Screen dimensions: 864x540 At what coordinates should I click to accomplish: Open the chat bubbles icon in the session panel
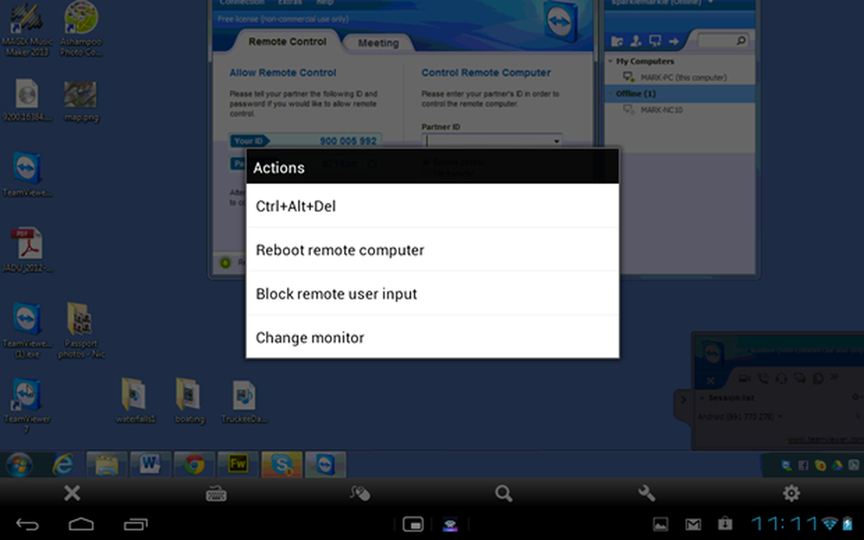pyautogui.click(x=799, y=378)
